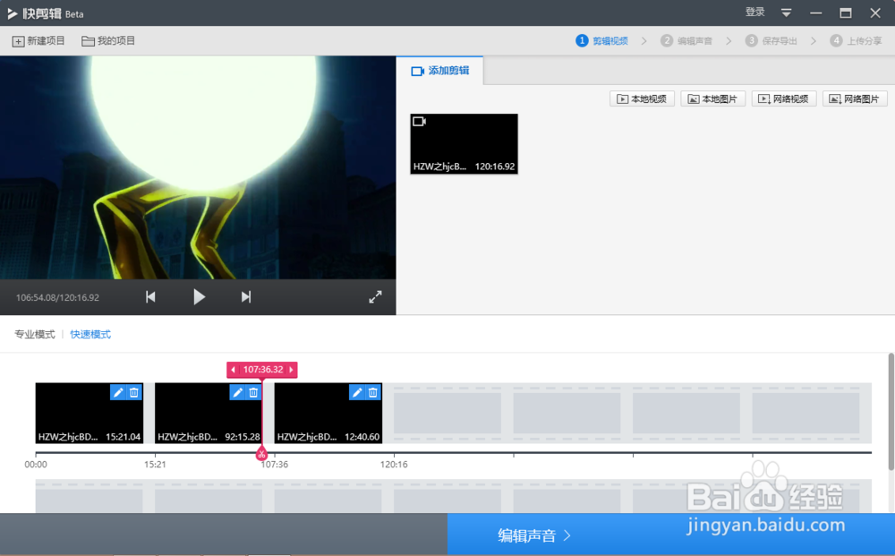Select timeline clip lasting 15:21.04

point(89,414)
